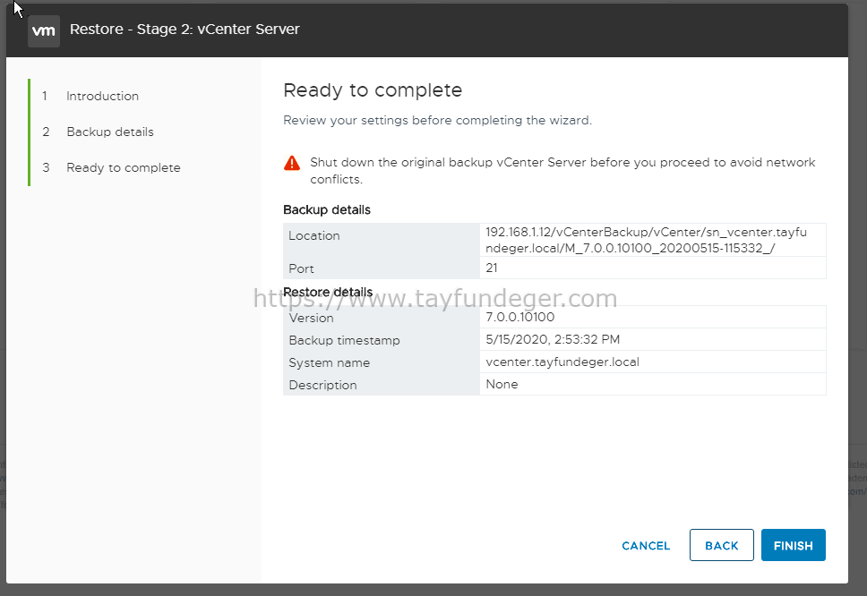Select the backup timestamp 5/15/2020, 2:53:32 PM
867x596 pixels.
(553, 339)
